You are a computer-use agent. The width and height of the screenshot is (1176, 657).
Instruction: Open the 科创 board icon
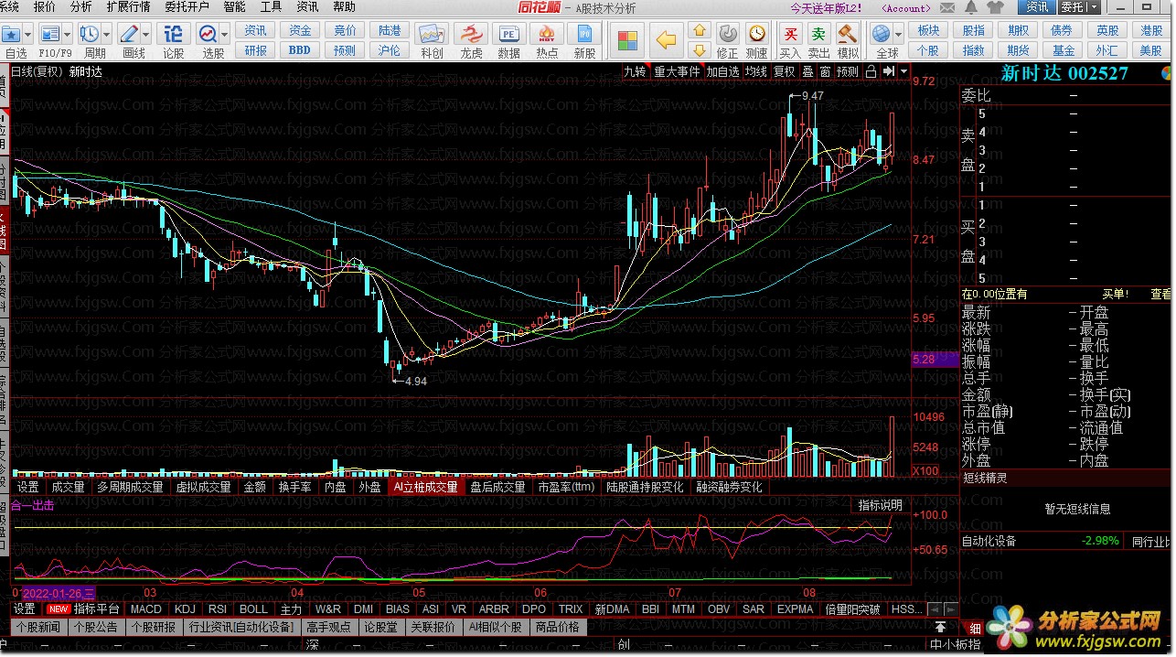point(432,36)
